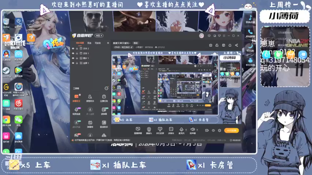Expand microphone options arrow
Screen dimensions: 312x175
(x=186, y=130)
